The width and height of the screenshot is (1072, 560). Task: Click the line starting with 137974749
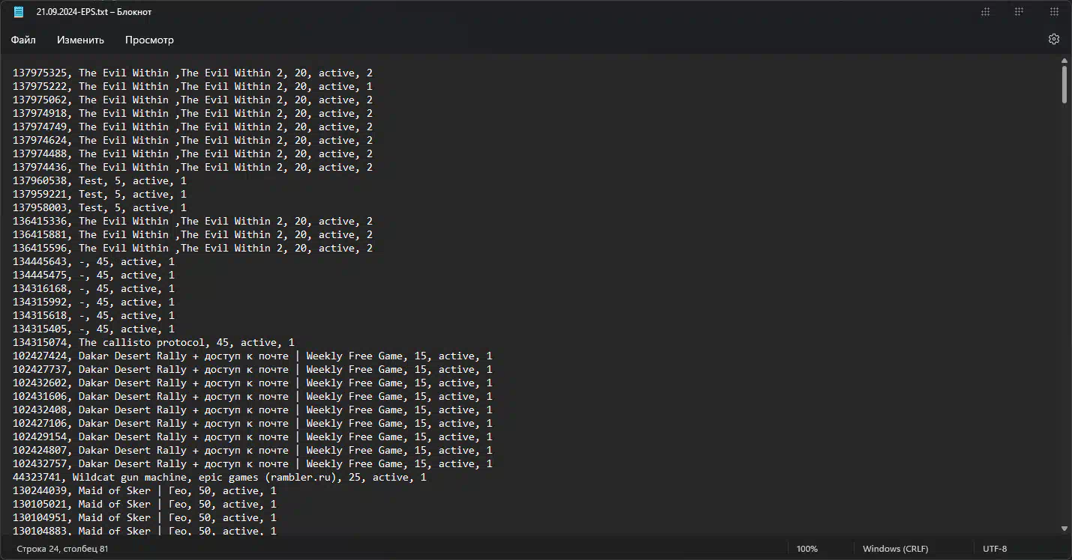[193, 127]
